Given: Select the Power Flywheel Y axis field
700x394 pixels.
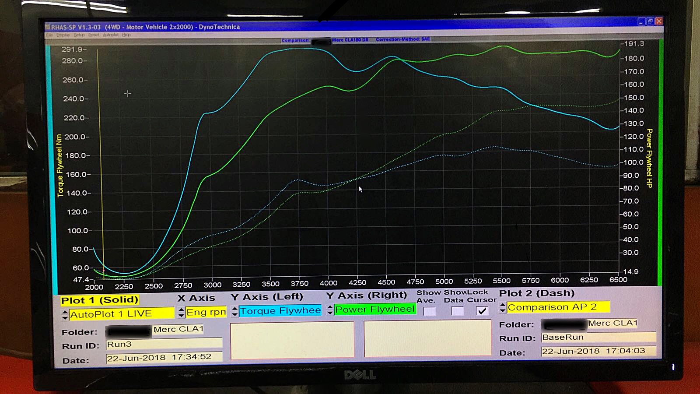Looking at the screenshot, I should 375,310.
